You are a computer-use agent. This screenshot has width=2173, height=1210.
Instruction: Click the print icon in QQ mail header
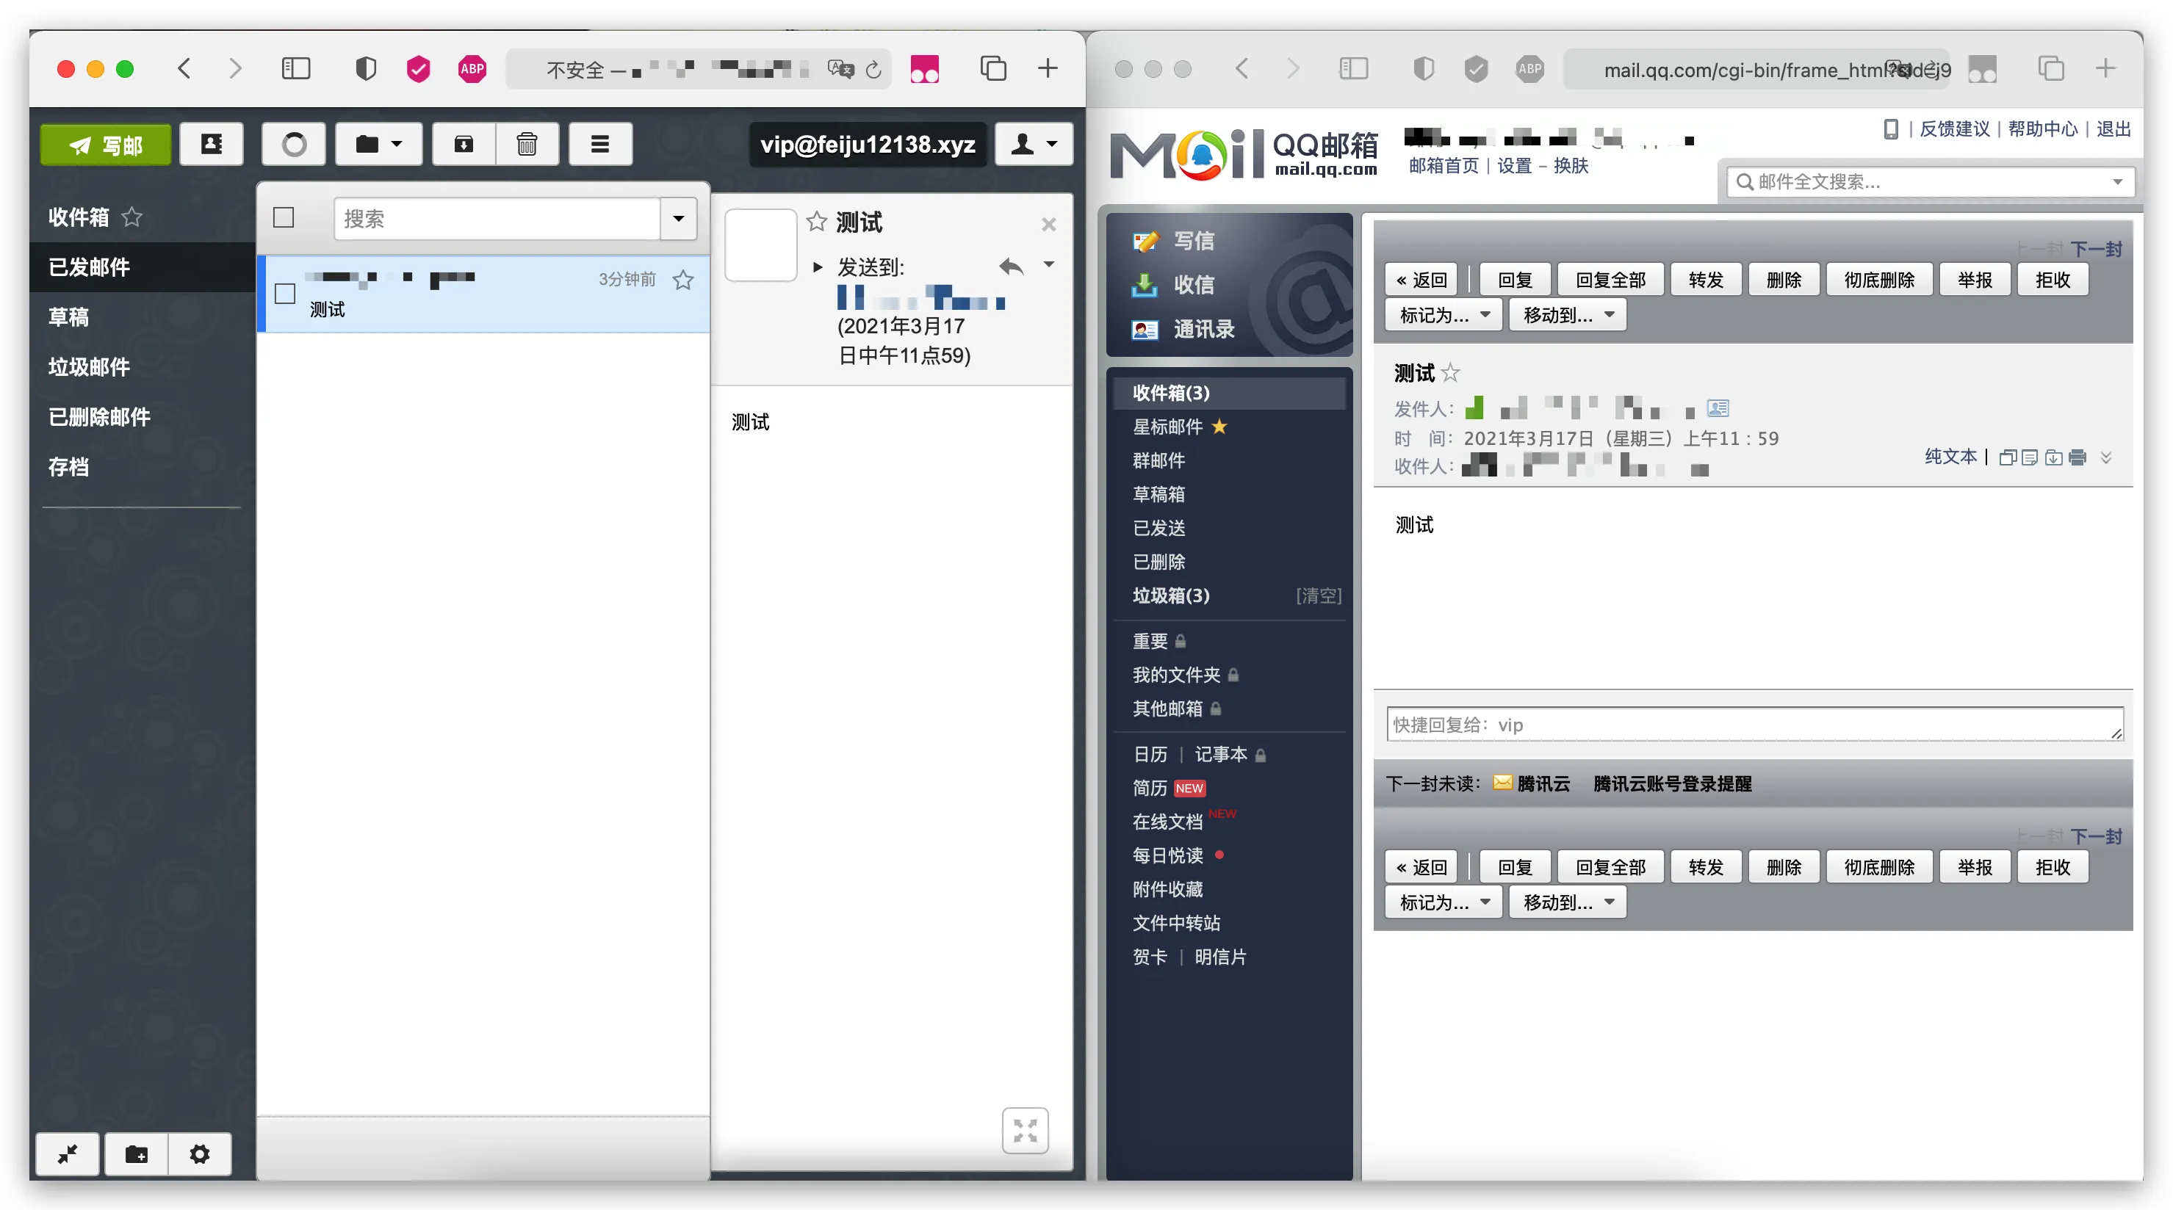(x=2077, y=457)
